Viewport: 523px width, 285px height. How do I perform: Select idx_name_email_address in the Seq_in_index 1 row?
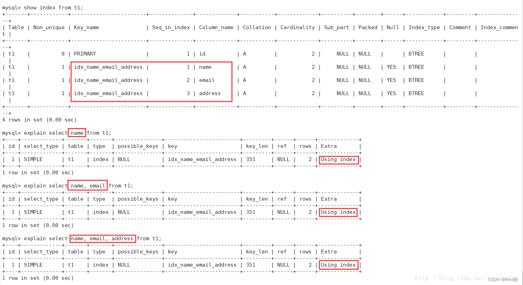pos(108,67)
